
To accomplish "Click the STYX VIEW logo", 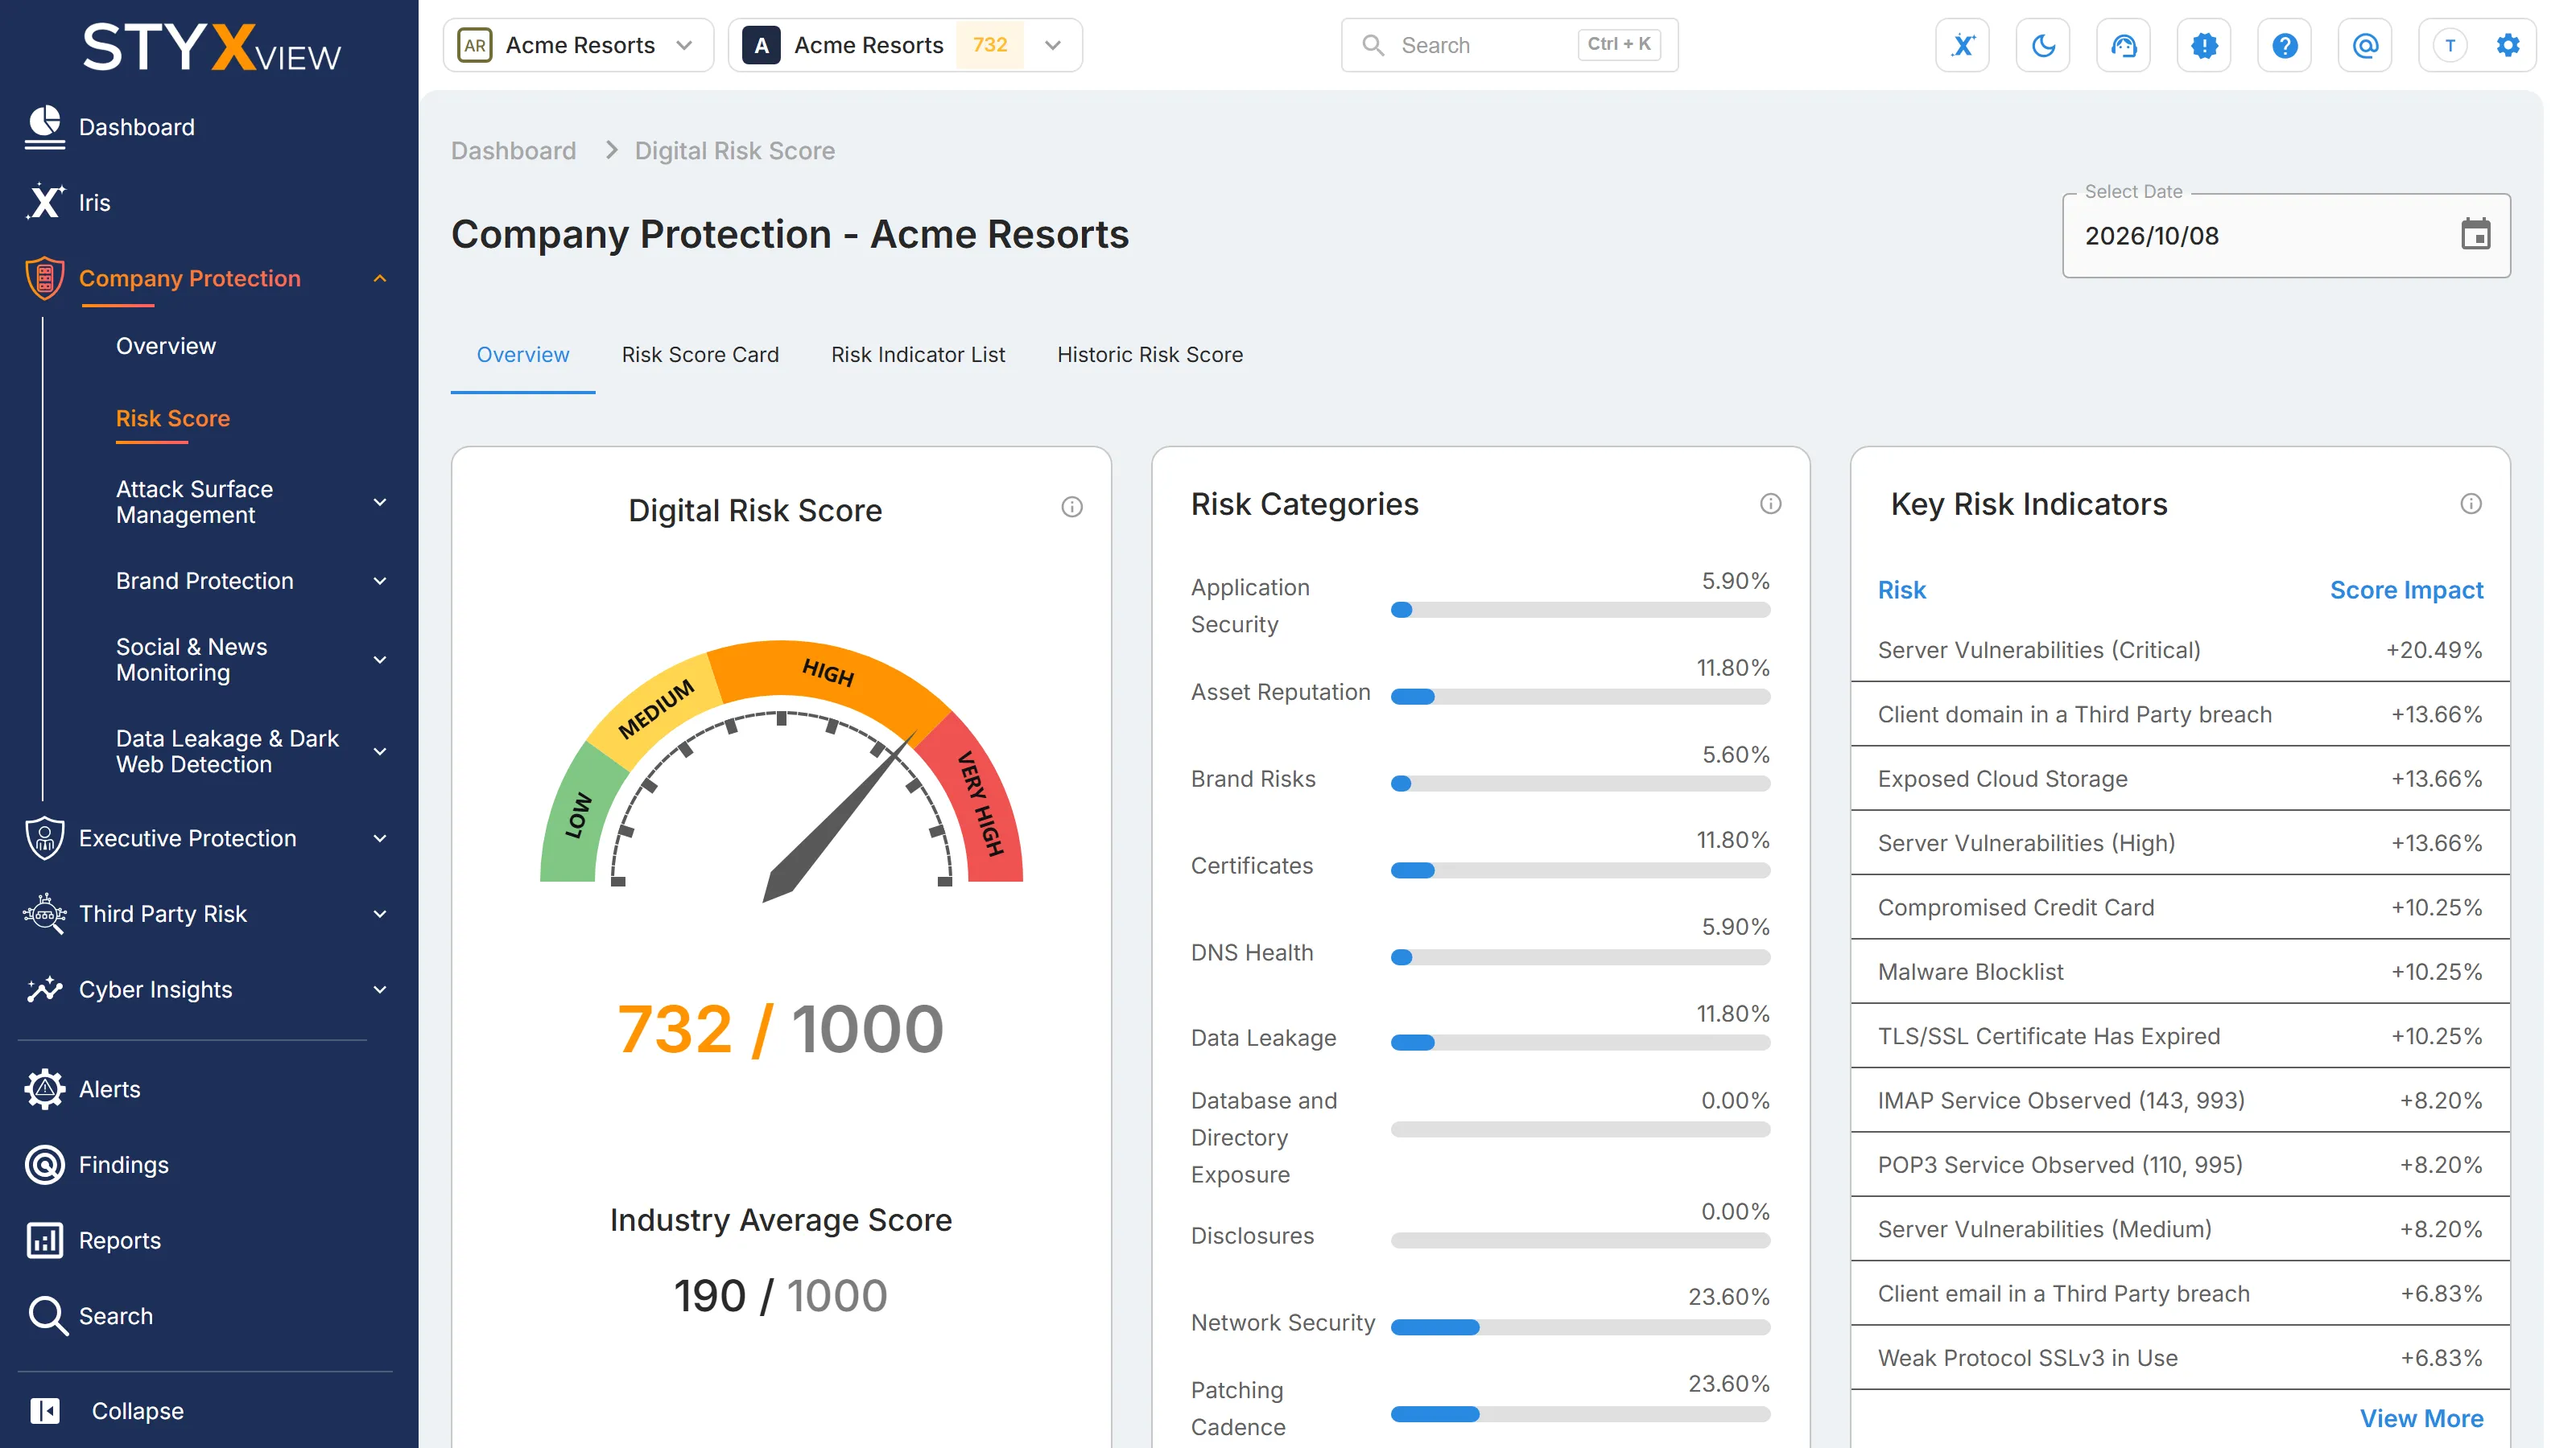I will (211, 48).
